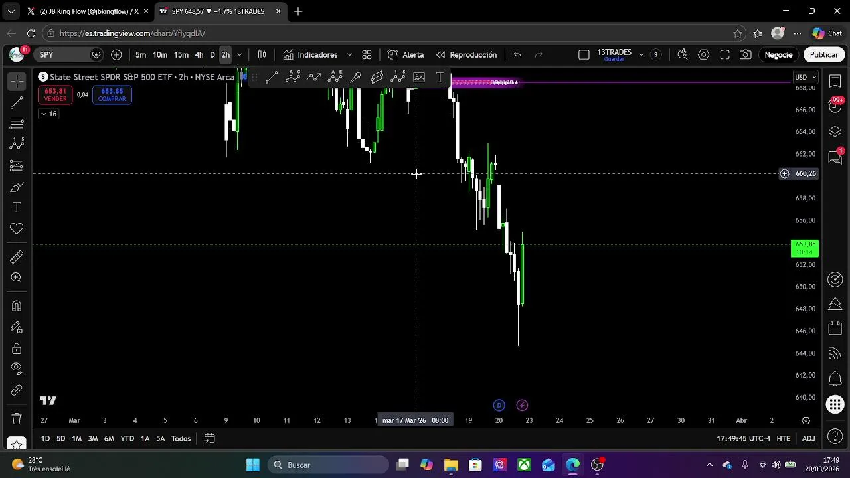Click the Windows Start button
The height and width of the screenshot is (478, 850).
point(253,465)
